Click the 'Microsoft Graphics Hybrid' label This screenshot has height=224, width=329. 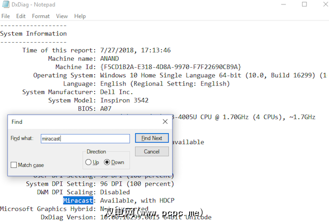pos(48,209)
